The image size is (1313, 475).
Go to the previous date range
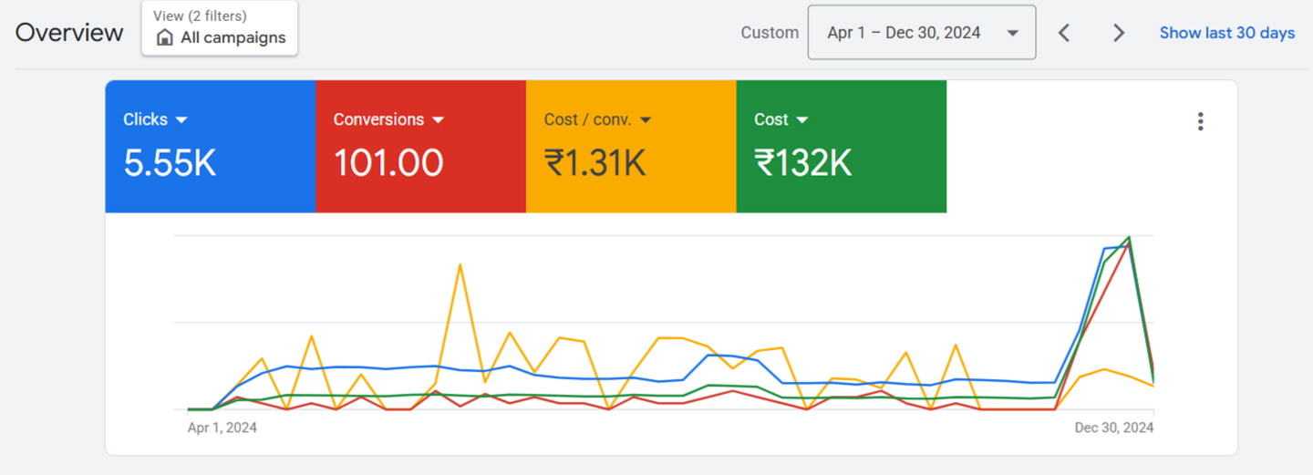pyautogui.click(x=1063, y=33)
